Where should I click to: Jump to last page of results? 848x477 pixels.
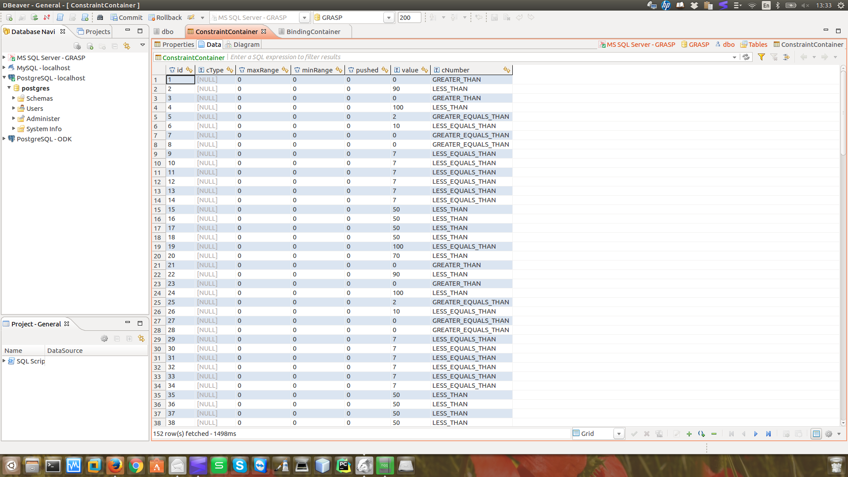tap(768, 434)
